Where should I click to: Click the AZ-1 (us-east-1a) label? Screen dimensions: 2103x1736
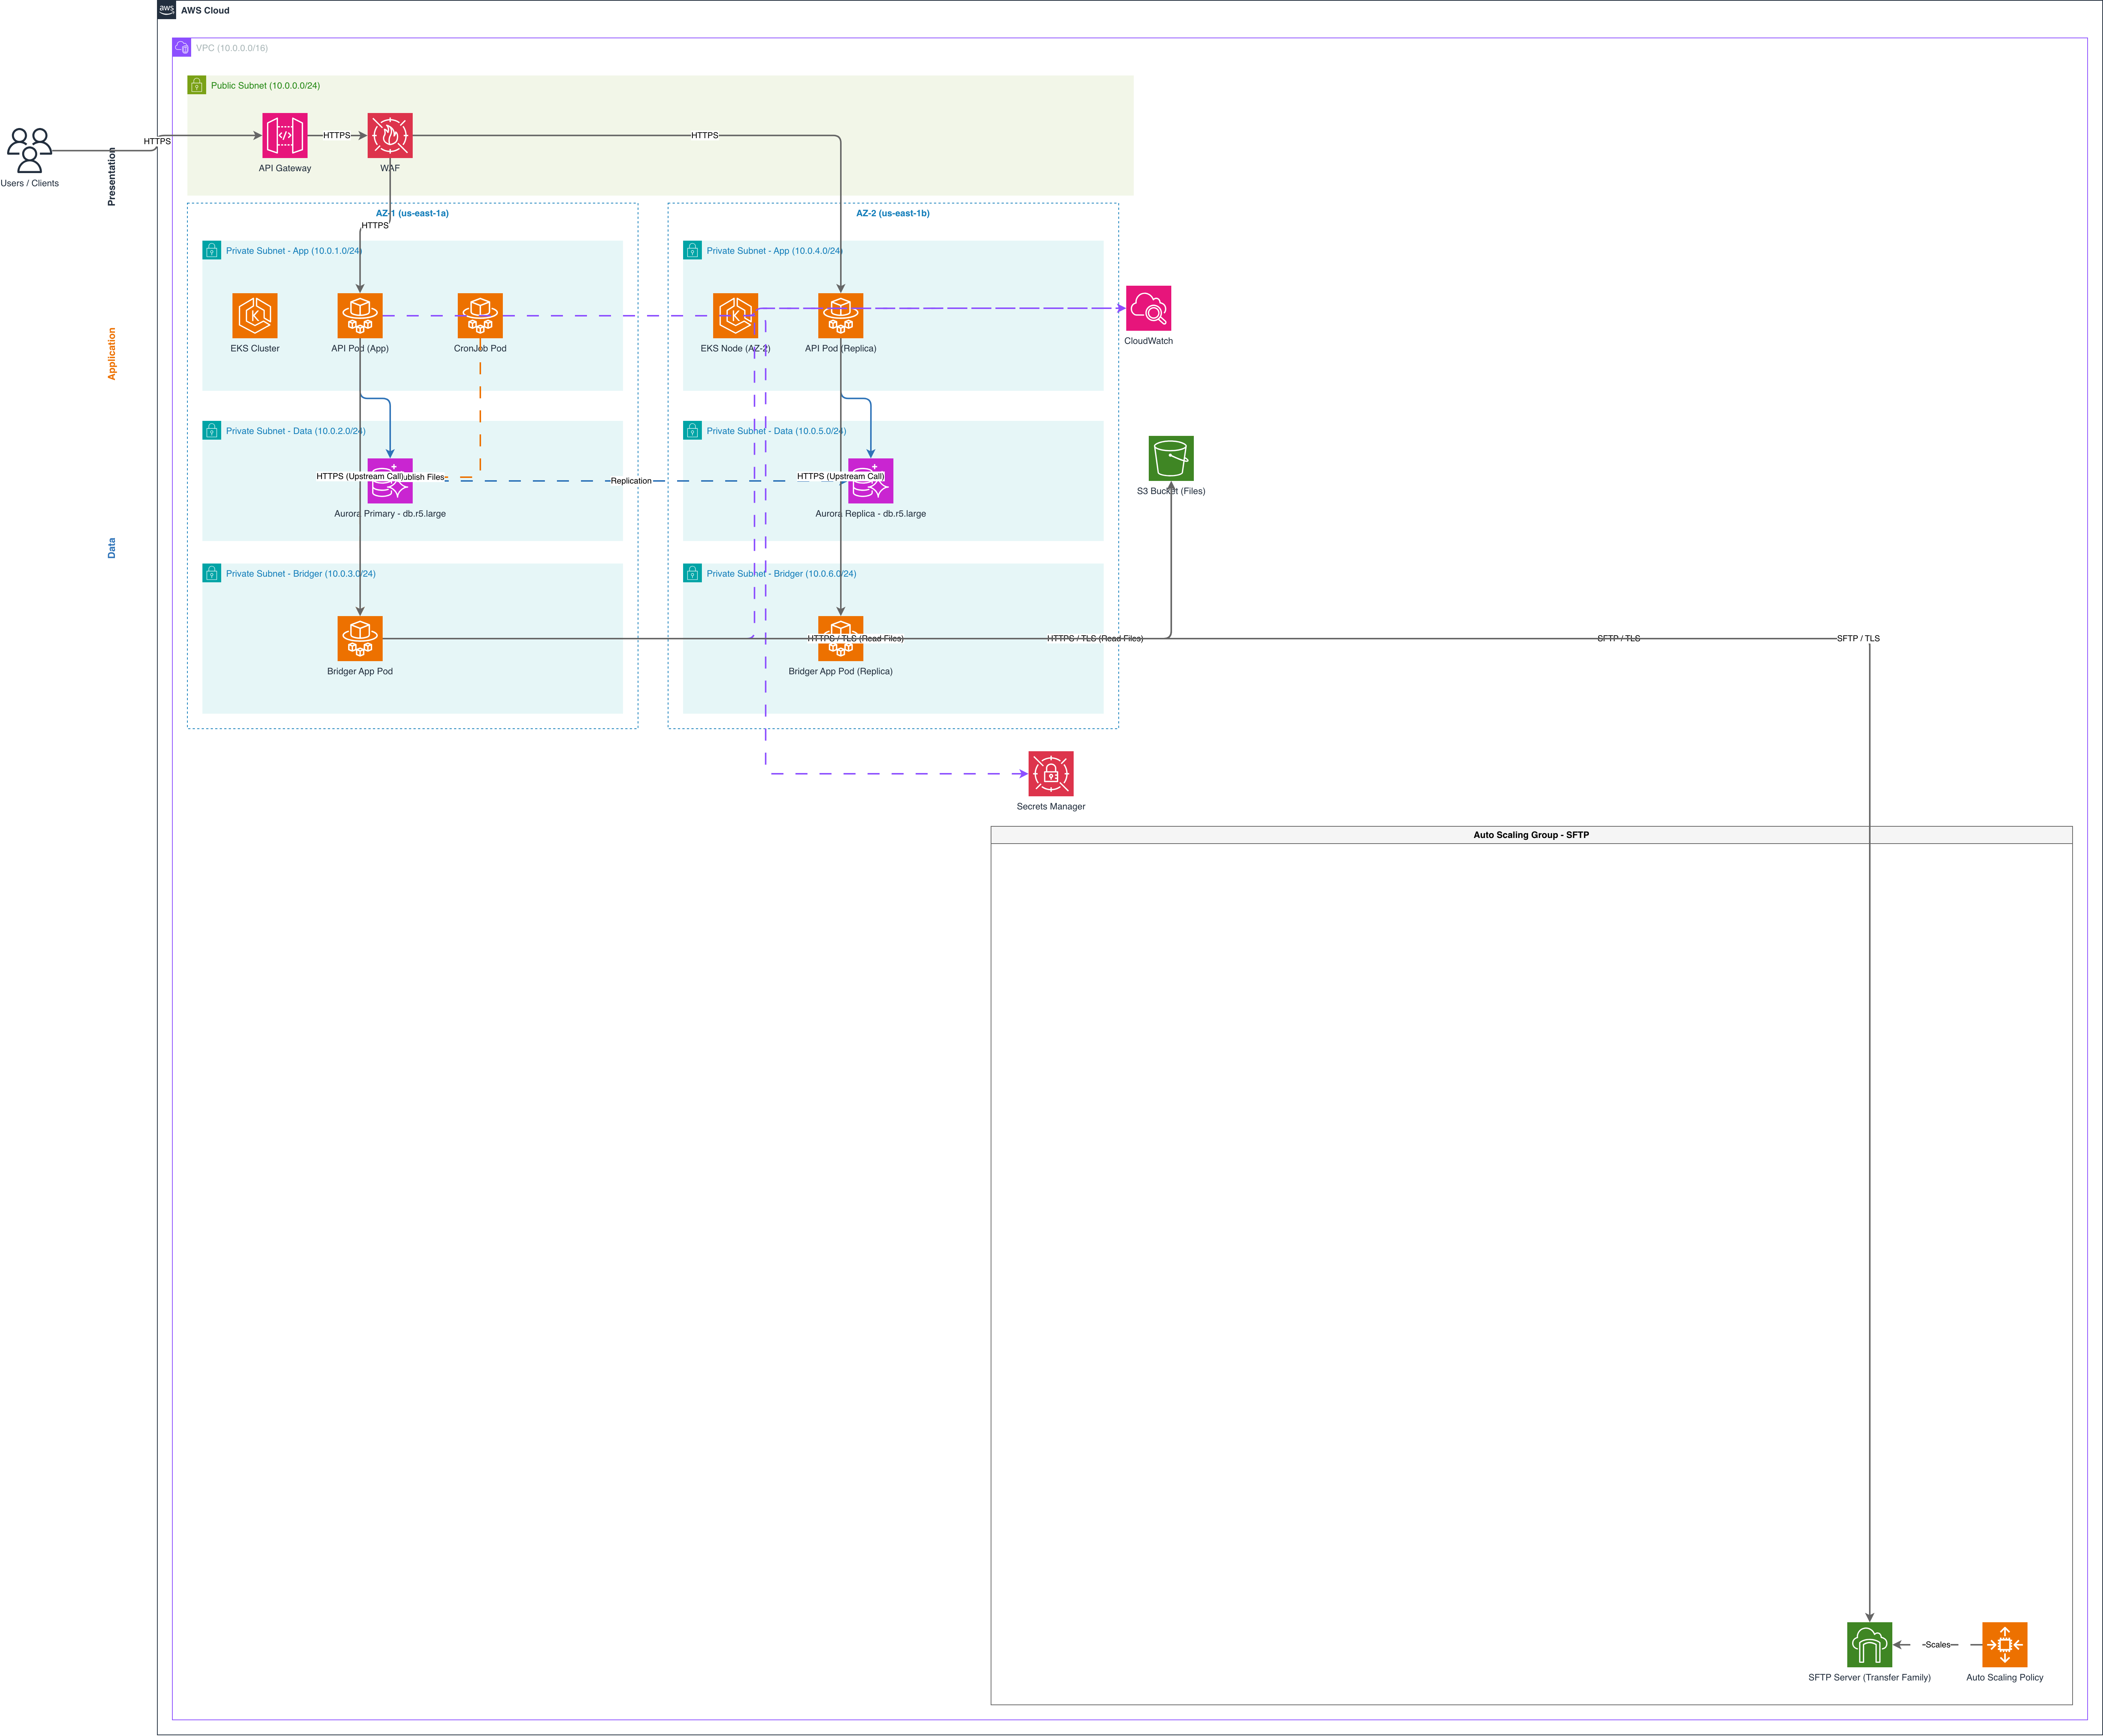[412, 213]
